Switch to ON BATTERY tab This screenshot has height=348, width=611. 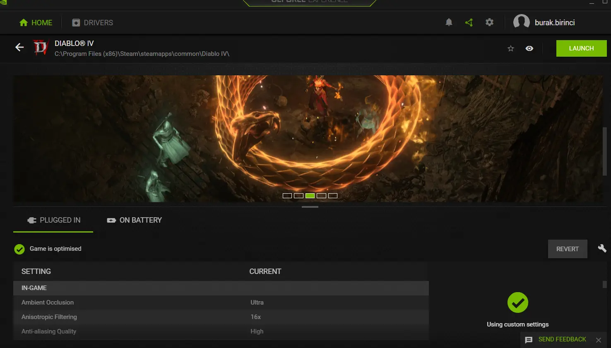pyautogui.click(x=135, y=220)
